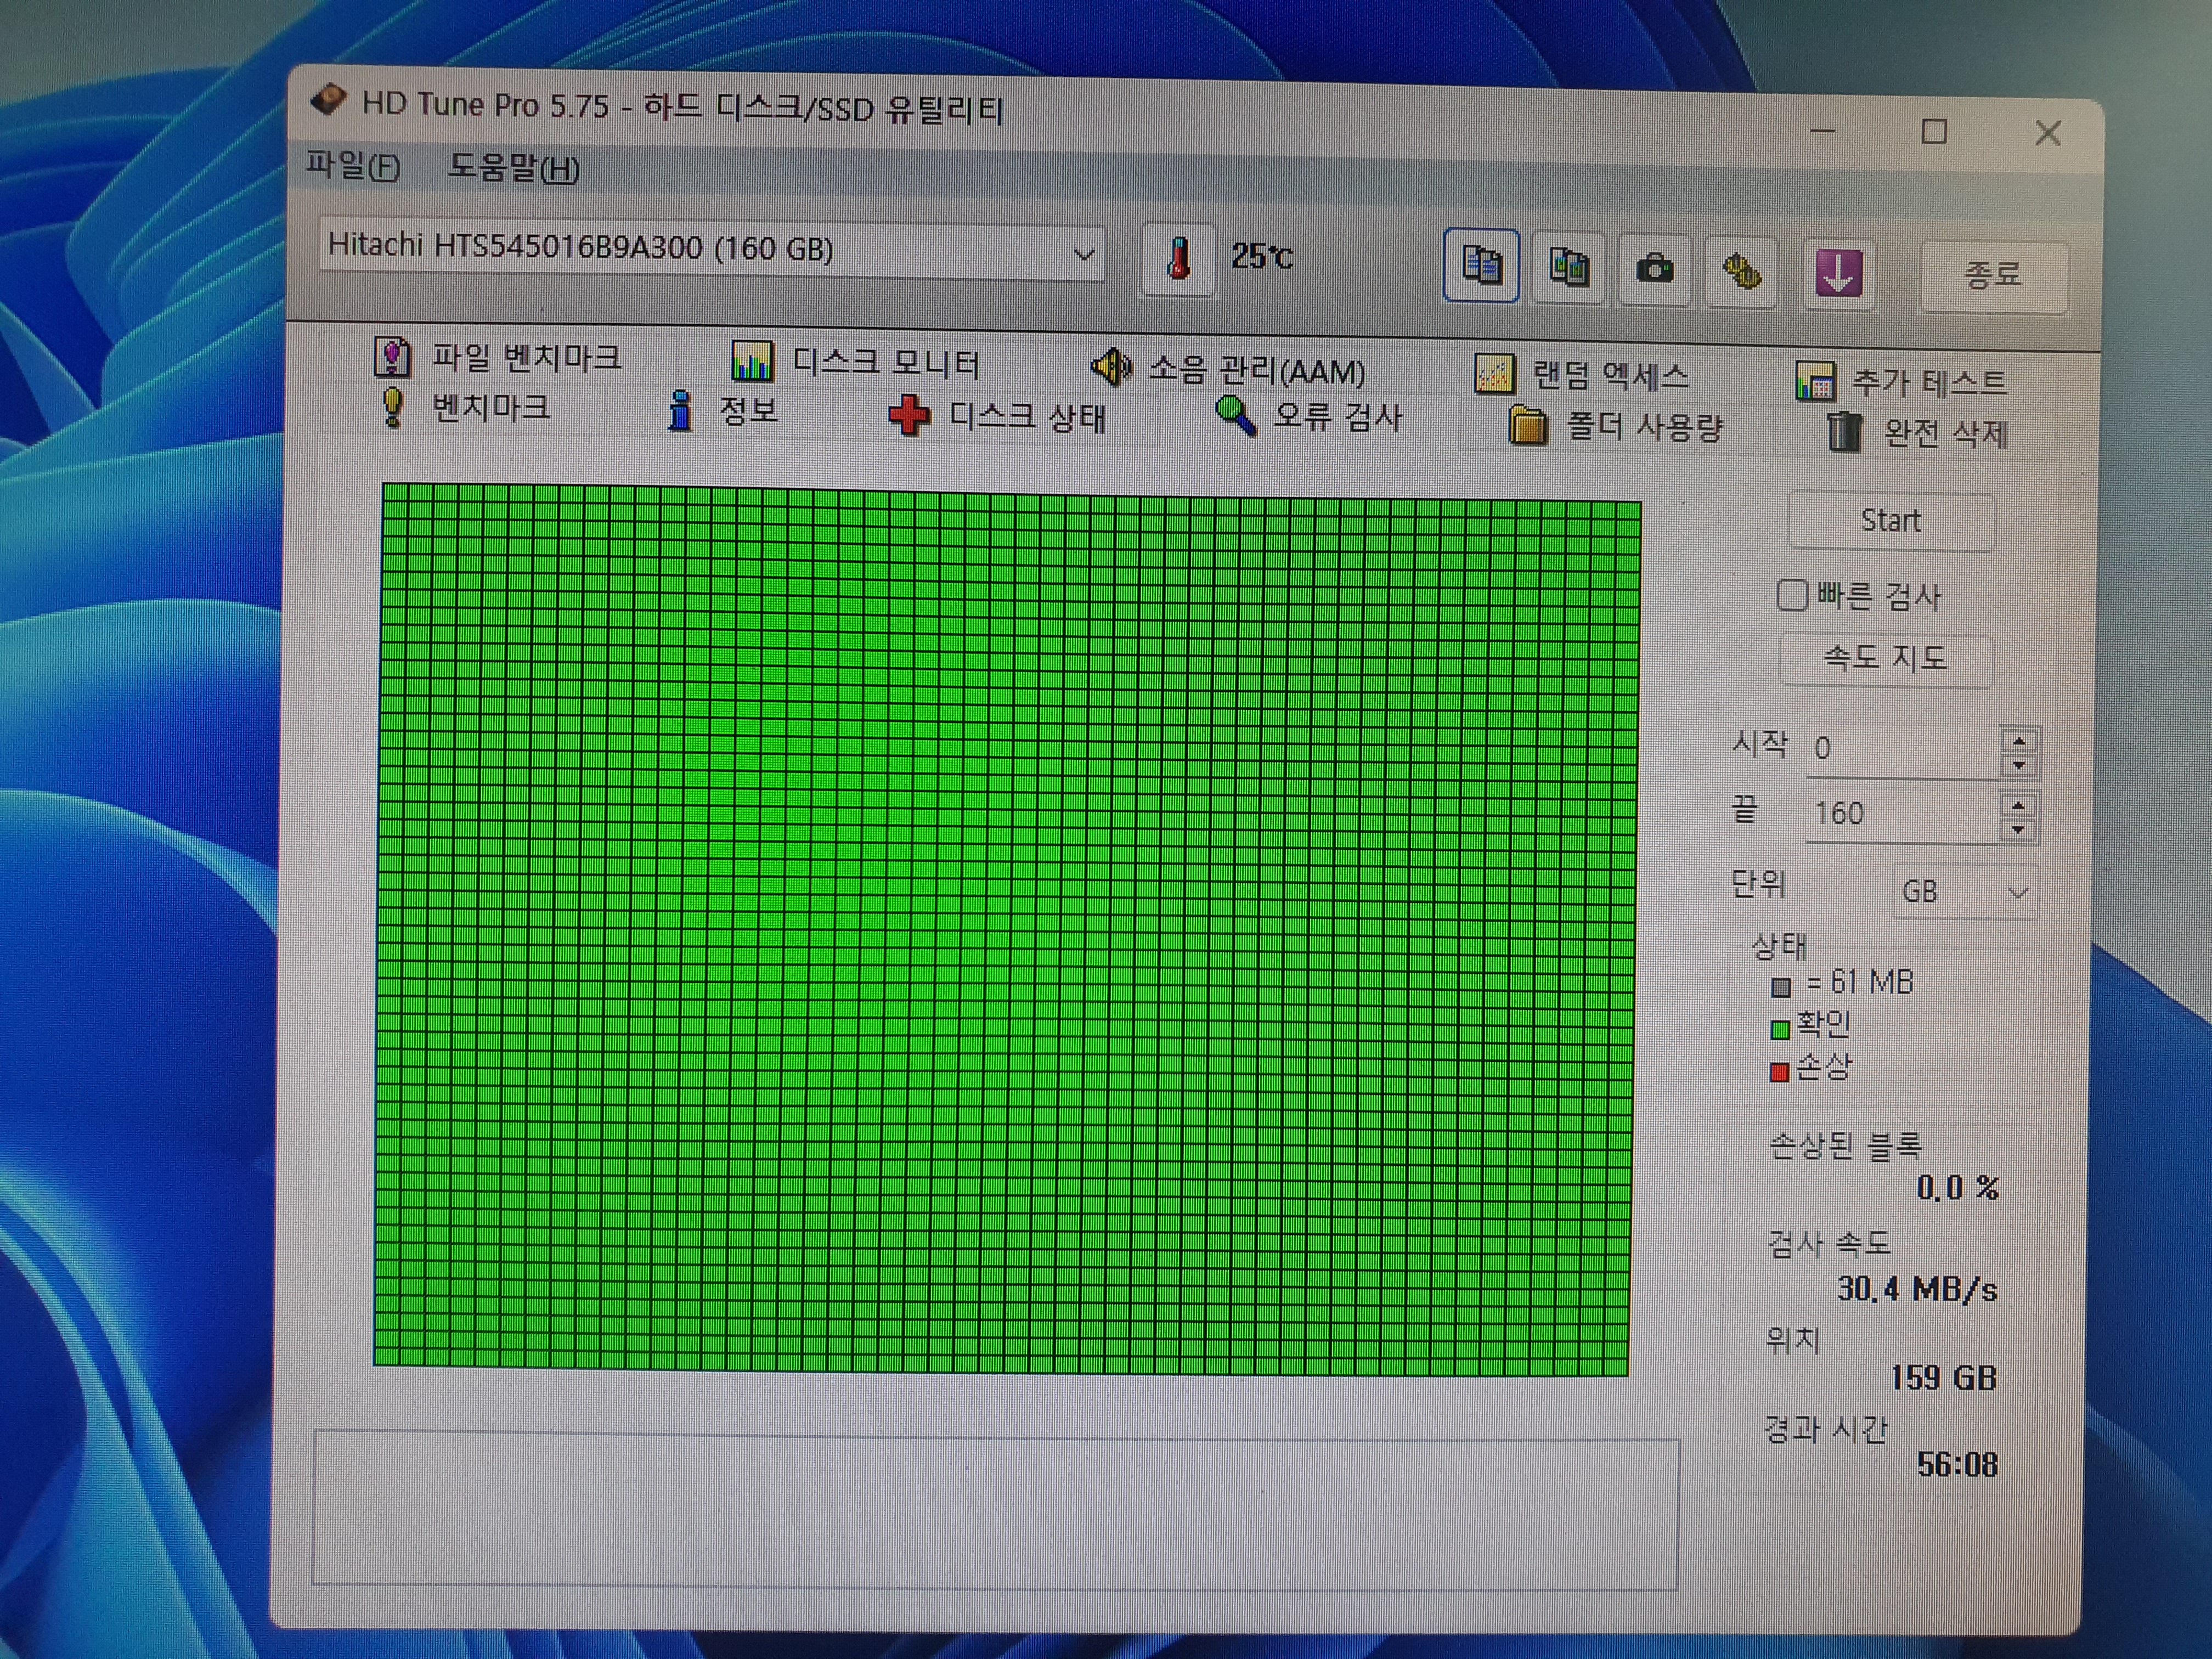Click the HD Tune app title icon

click(x=328, y=101)
